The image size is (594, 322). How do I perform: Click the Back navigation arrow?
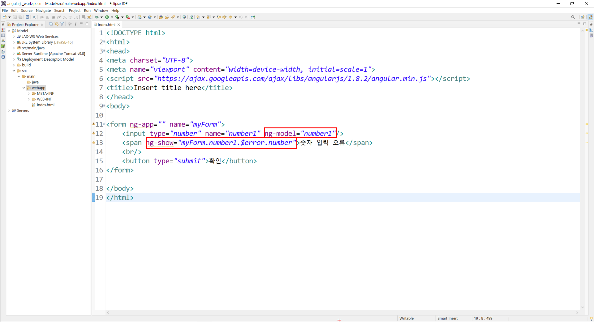(x=230, y=17)
